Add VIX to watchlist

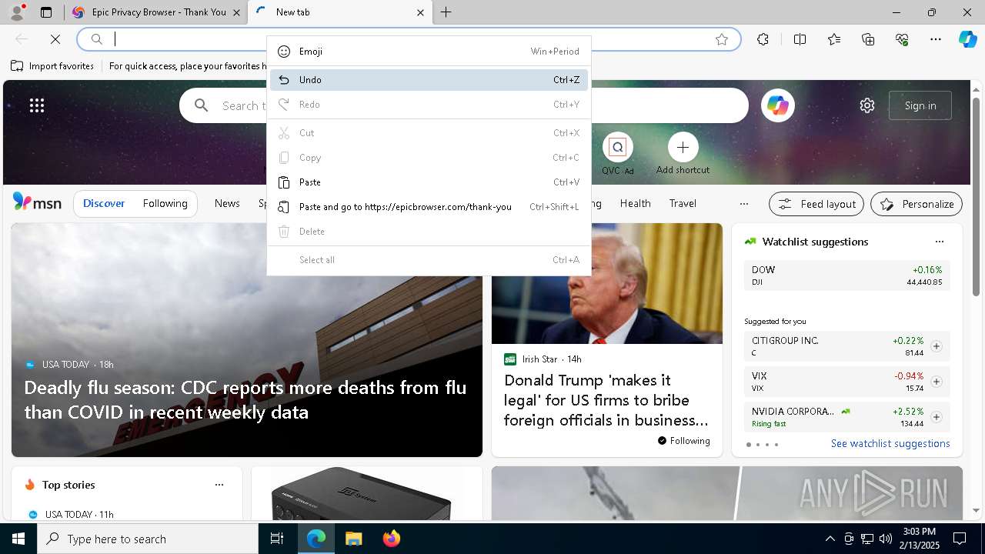pos(937,382)
